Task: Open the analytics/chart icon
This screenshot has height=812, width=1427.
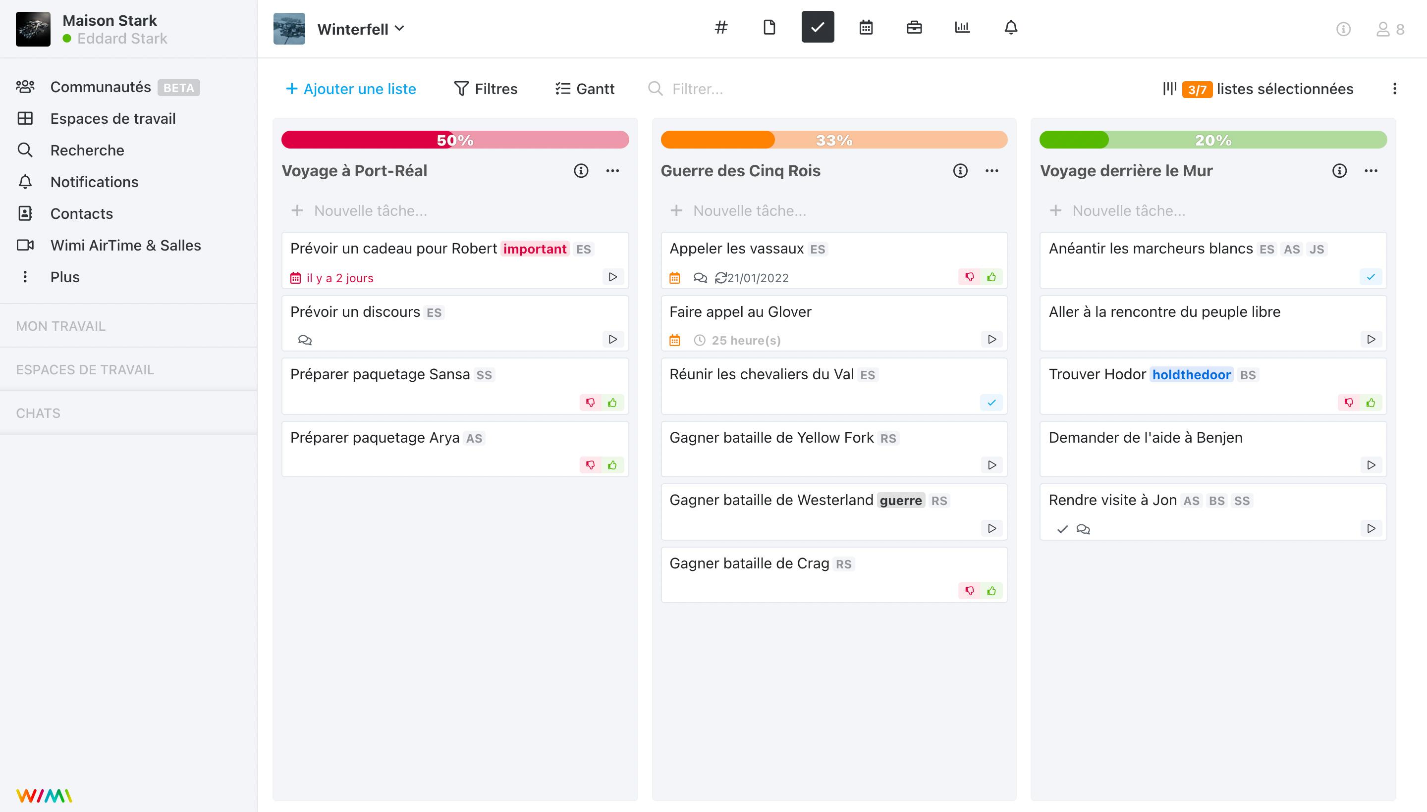Action: 961,26
